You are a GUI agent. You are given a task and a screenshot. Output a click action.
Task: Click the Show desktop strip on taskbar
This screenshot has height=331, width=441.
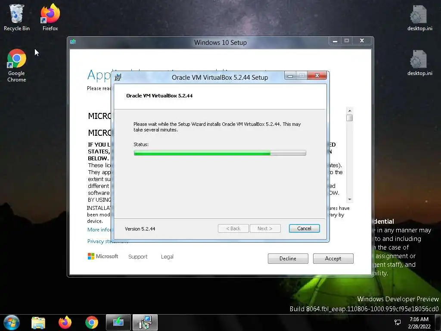pyautogui.click(x=438, y=322)
